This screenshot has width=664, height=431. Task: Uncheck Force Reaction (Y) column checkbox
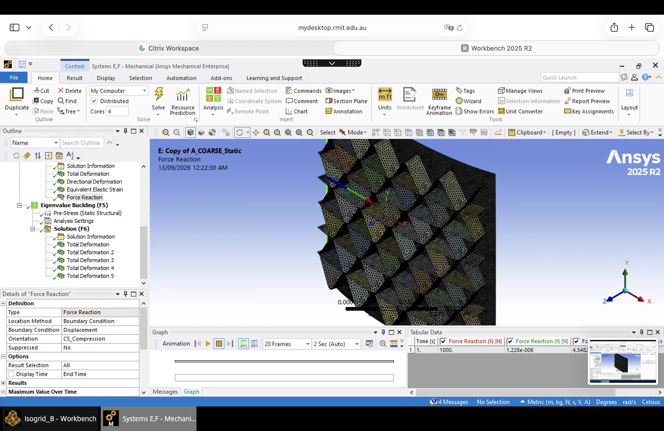(510, 341)
